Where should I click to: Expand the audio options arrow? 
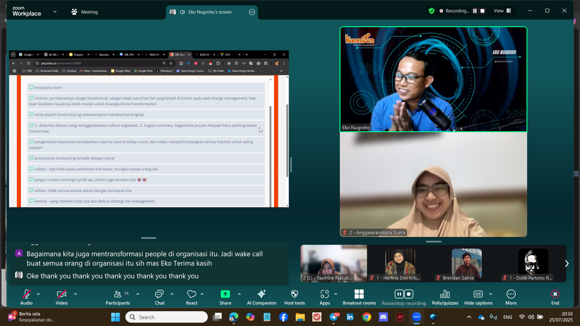click(x=38, y=294)
